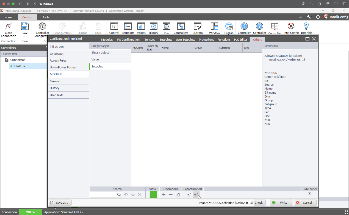This screenshot has height=215, width=349.
Task: Select Firewall in the left list
Action: (55, 81)
